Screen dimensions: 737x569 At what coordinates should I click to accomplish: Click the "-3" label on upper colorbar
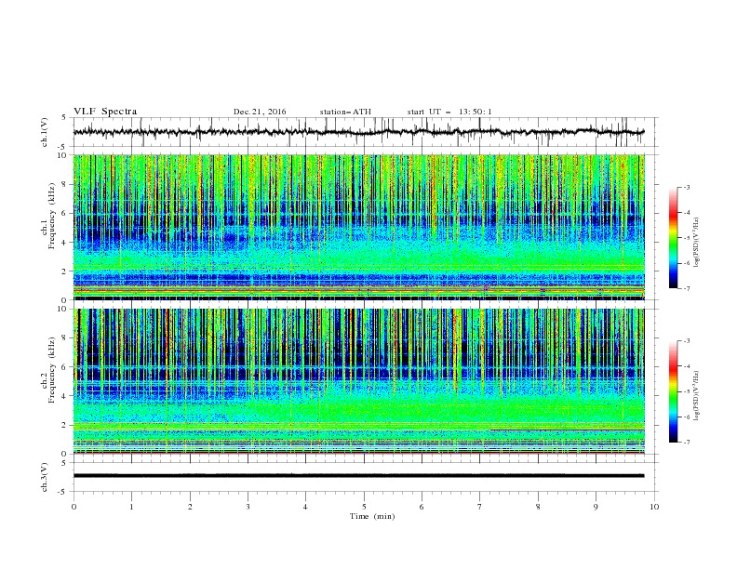pyautogui.click(x=686, y=187)
